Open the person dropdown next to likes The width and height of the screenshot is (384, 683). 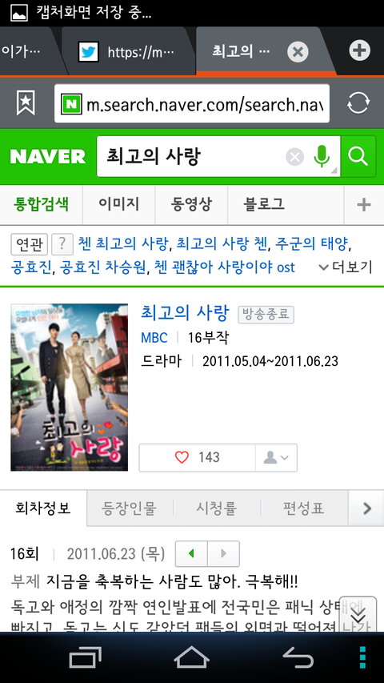tap(277, 457)
